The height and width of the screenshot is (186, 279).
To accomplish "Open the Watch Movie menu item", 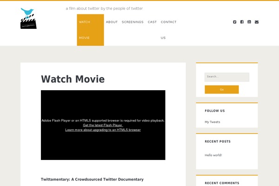I will tap(90, 30).
